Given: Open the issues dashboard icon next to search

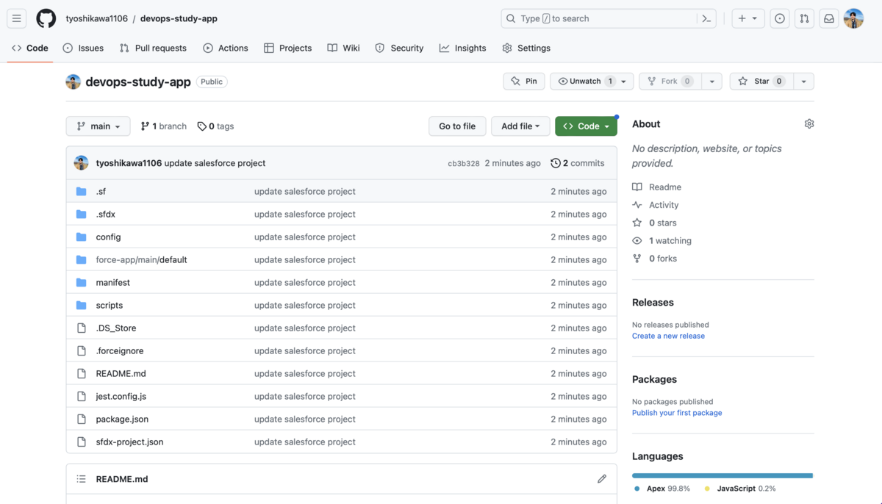Looking at the screenshot, I should [779, 18].
